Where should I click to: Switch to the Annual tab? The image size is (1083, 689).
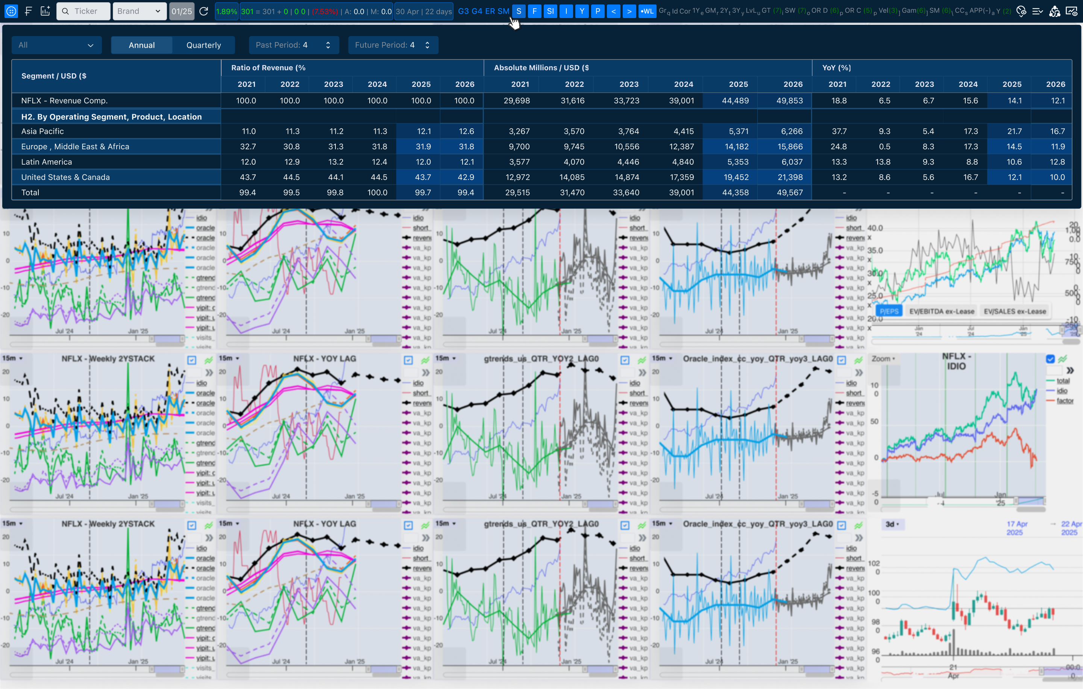[x=142, y=45]
